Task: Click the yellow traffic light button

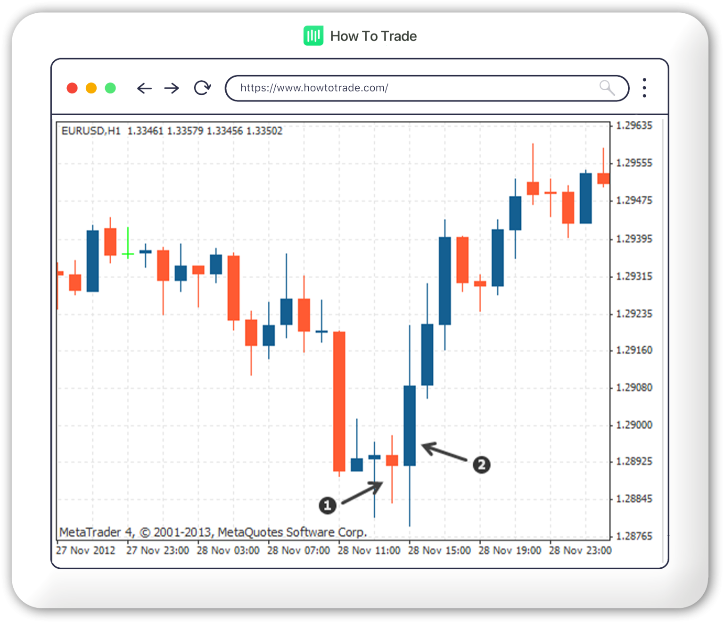Action: click(x=91, y=88)
